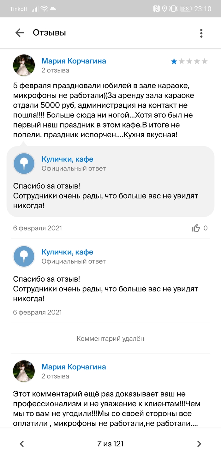Screen dimensions: 221x459
Task: Open the lower Мария Корчагина name link
Action: click(x=74, y=367)
